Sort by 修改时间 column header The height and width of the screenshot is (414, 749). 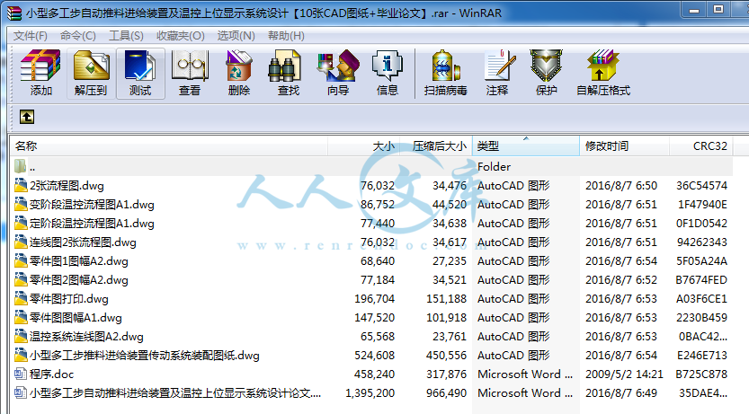[624, 146]
